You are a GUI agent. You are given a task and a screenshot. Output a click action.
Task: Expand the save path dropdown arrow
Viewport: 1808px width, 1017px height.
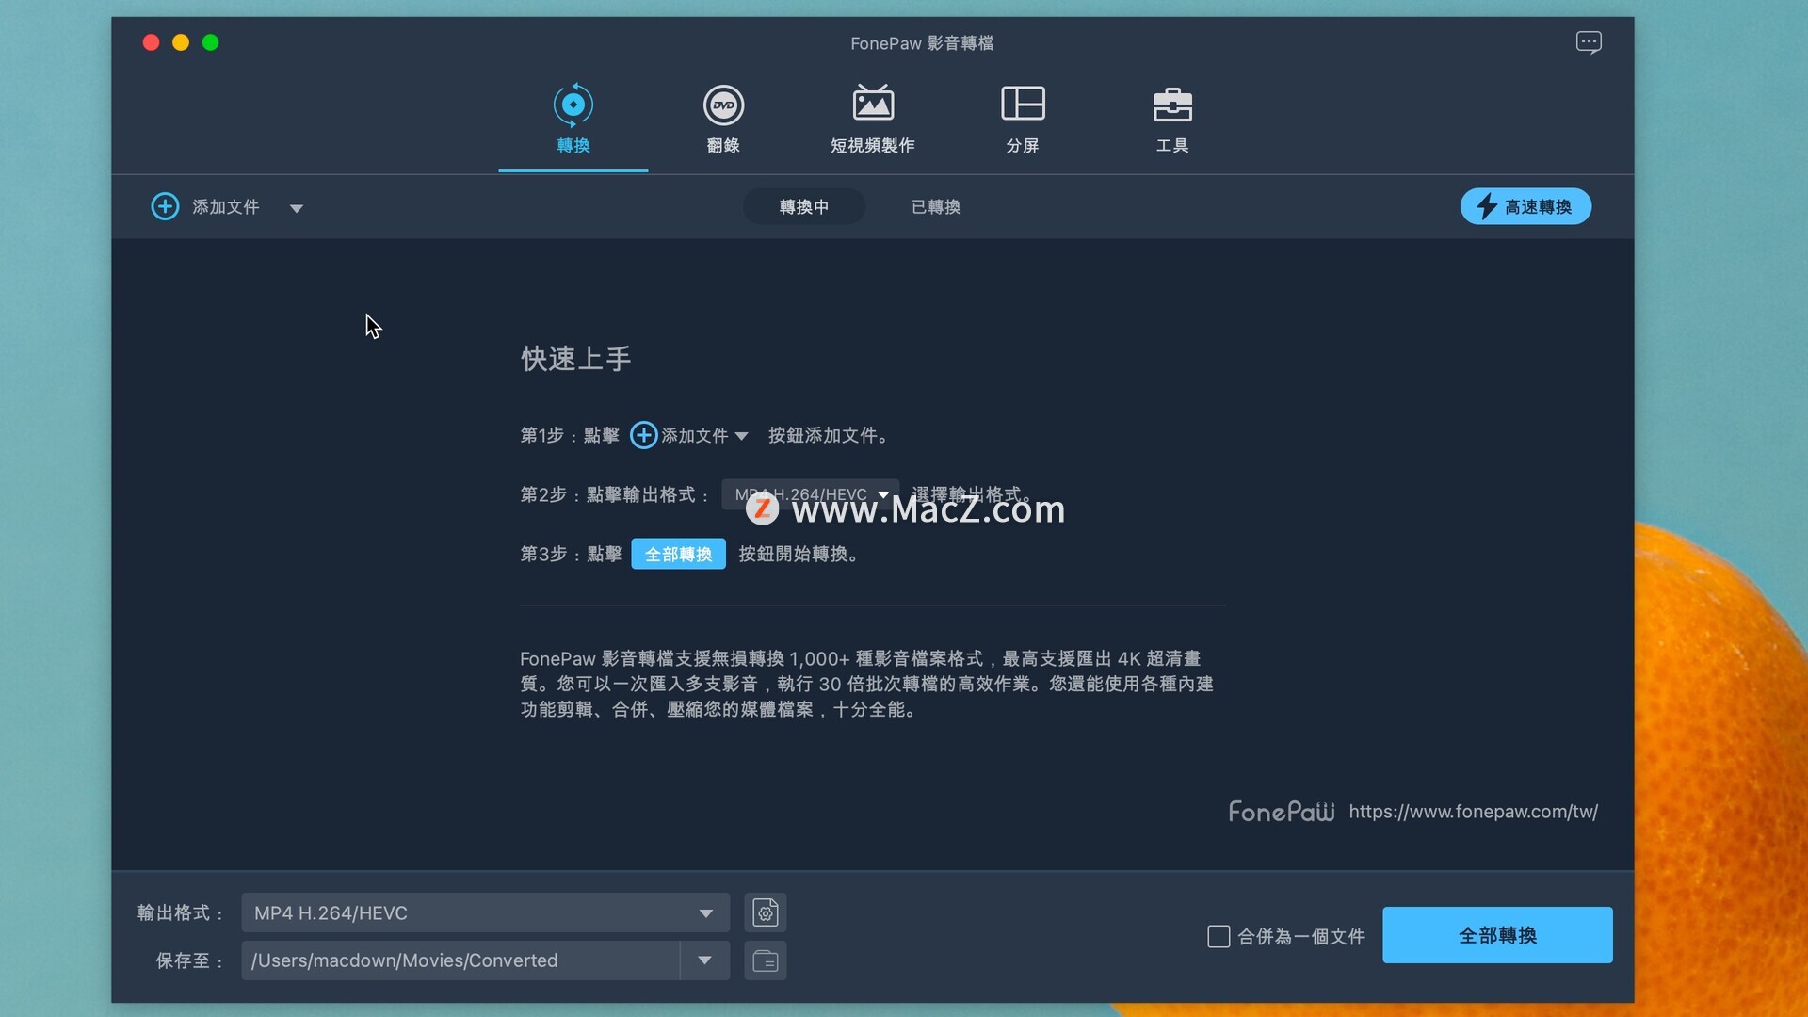(x=704, y=960)
